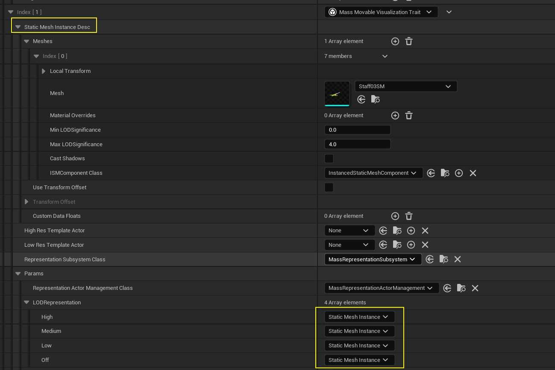
Task: Create new class for High Res Template Actor
Action: [411, 231]
